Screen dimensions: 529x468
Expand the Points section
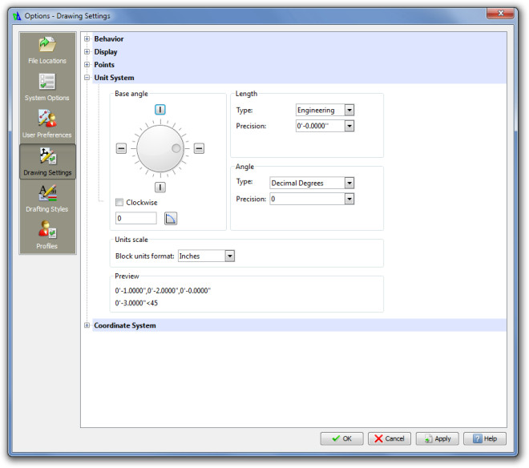(87, 64)
